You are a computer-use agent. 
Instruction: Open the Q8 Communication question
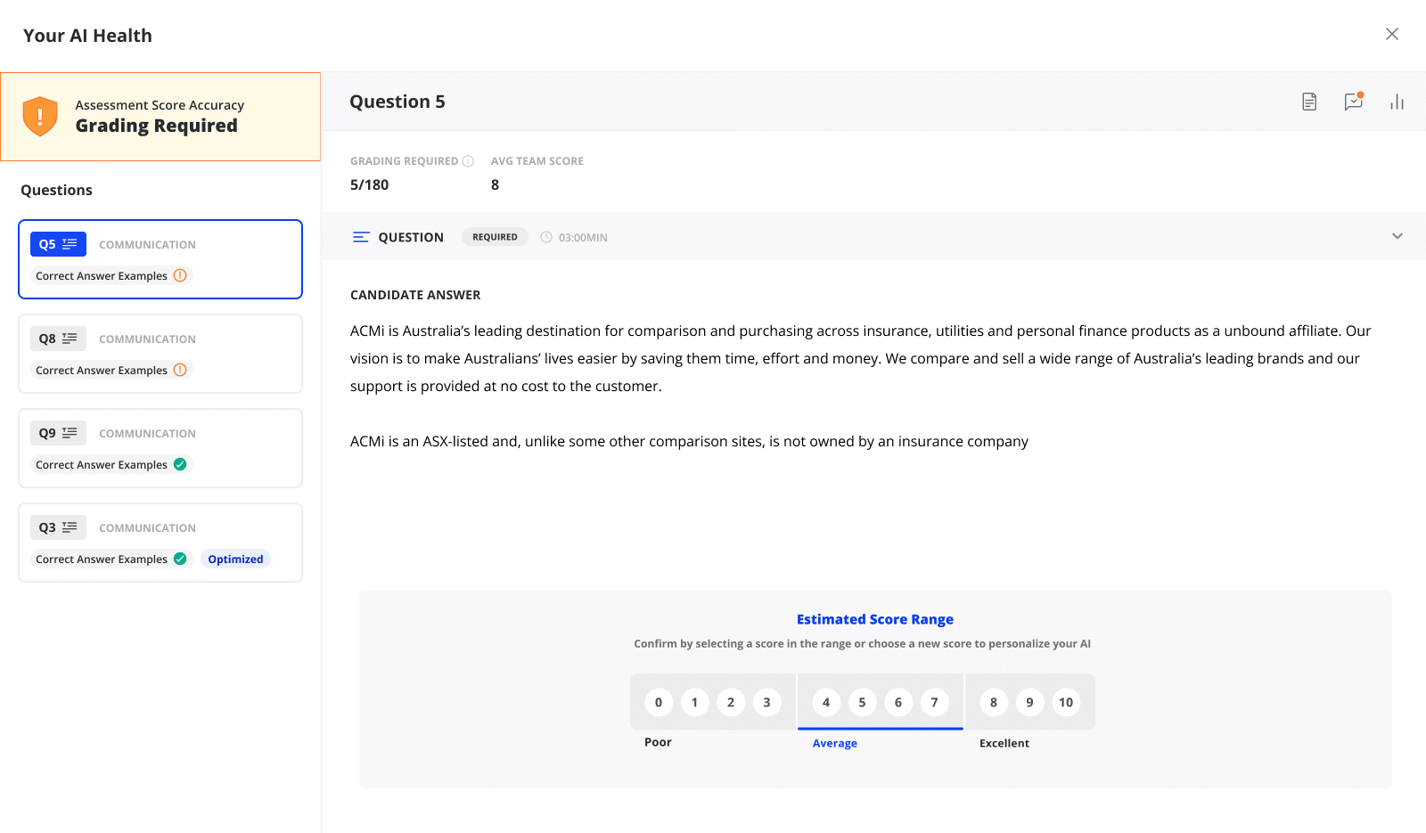[x=160, y=353]
